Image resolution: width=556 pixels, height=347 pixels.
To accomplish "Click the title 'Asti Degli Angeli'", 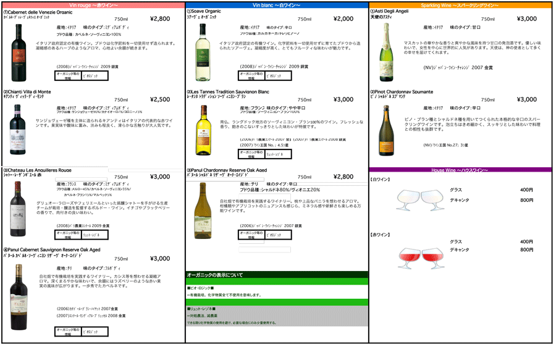I will [x=392, y=11].
